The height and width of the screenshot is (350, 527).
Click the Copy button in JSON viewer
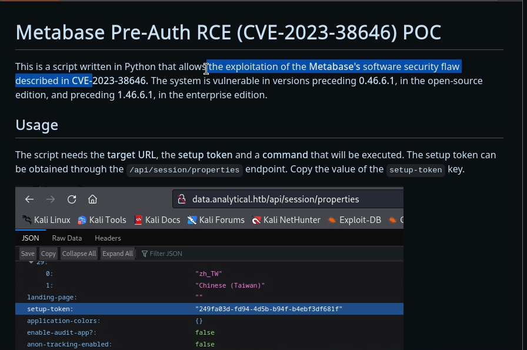click(x=48, y=254)
